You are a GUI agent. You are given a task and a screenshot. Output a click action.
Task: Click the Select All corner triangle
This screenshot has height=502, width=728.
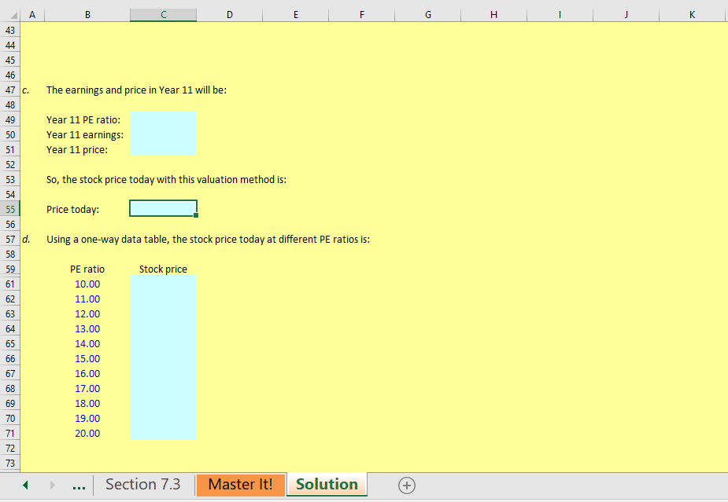(x=13, y=15)
